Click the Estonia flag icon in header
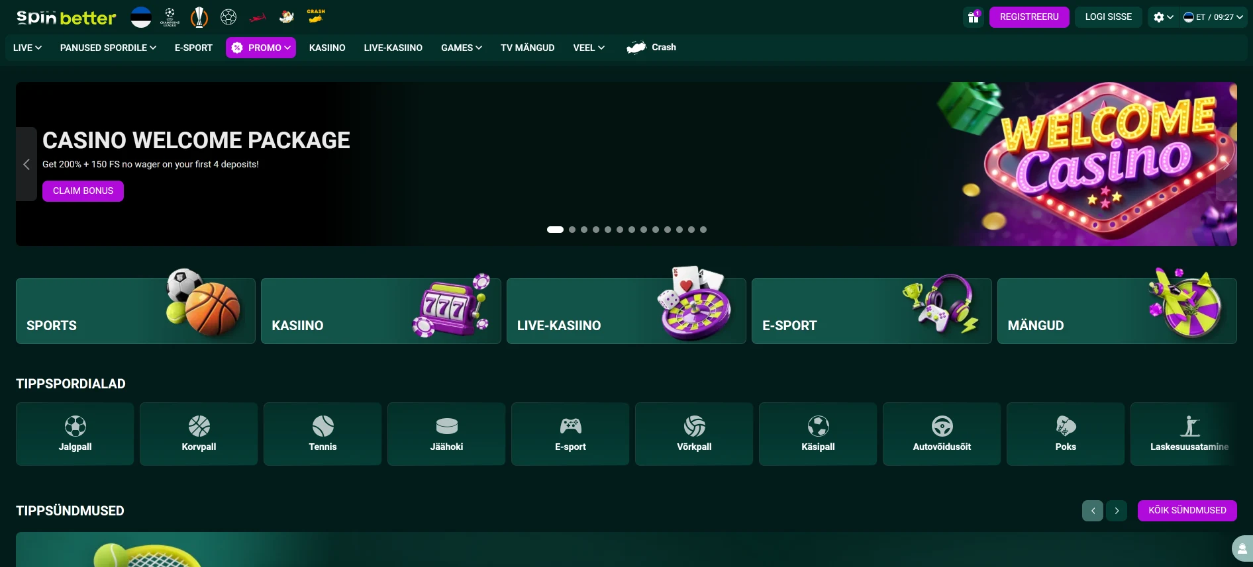 click(141, 17)
